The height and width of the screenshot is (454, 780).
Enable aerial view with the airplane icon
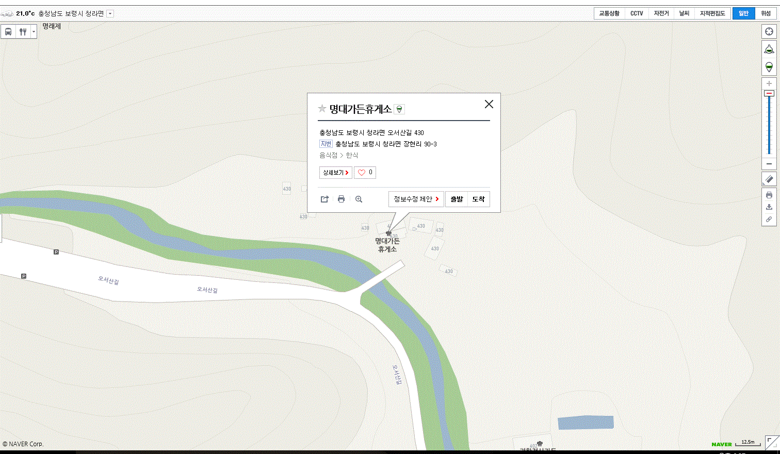769,49
